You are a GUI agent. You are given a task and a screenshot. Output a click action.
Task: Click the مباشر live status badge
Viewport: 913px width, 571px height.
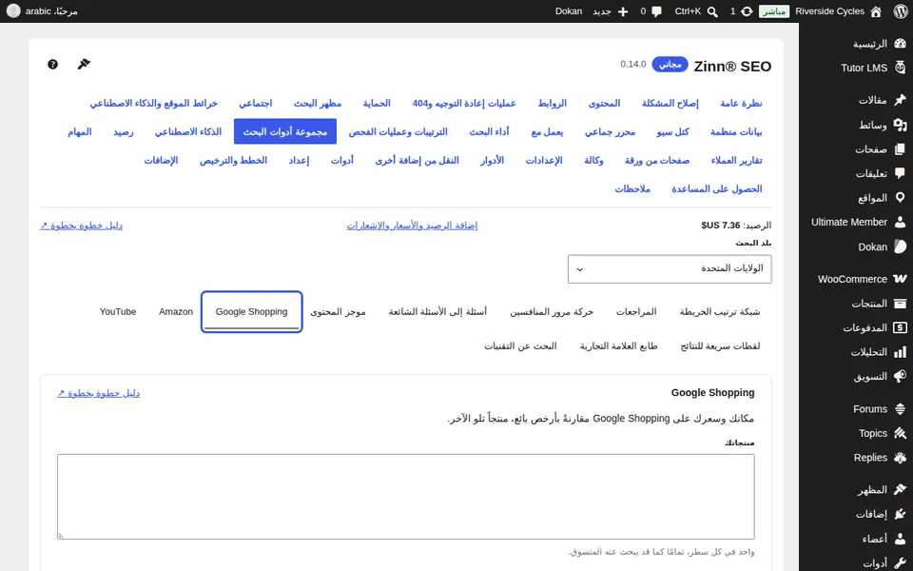point(774,11)
